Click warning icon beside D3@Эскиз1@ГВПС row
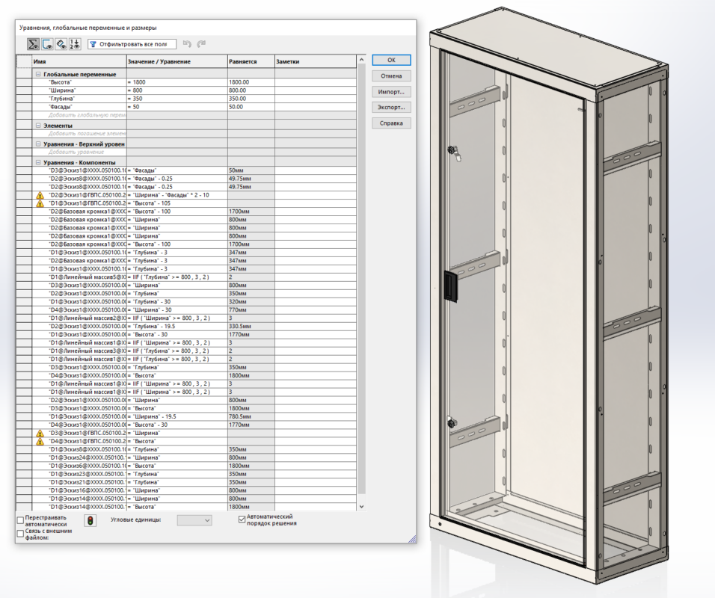715x598 pixels. click(x=40, y=433)
